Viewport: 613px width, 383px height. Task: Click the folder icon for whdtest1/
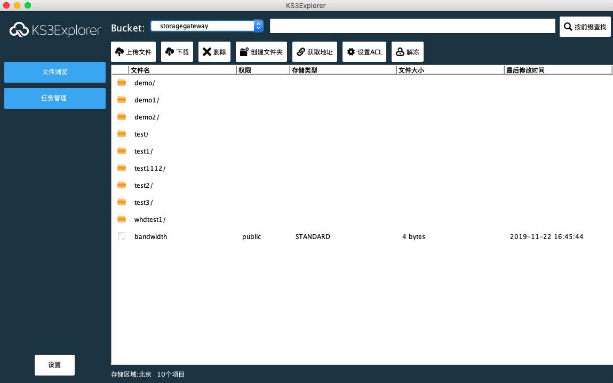122,219
